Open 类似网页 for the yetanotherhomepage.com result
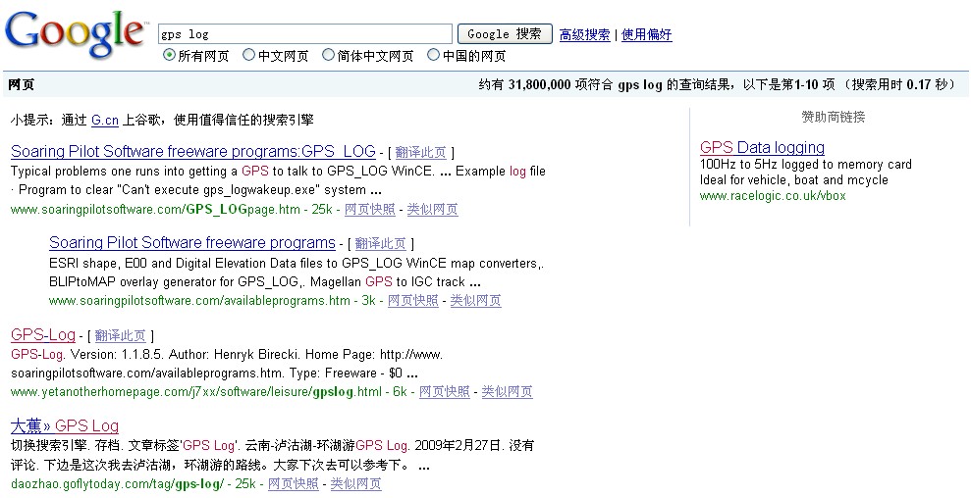 508,391
